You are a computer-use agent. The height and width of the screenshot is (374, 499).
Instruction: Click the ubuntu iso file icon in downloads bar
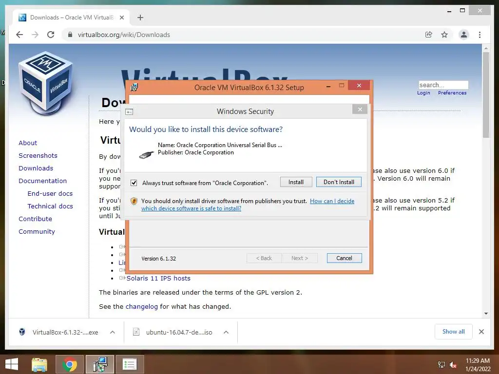pos(136,332)
